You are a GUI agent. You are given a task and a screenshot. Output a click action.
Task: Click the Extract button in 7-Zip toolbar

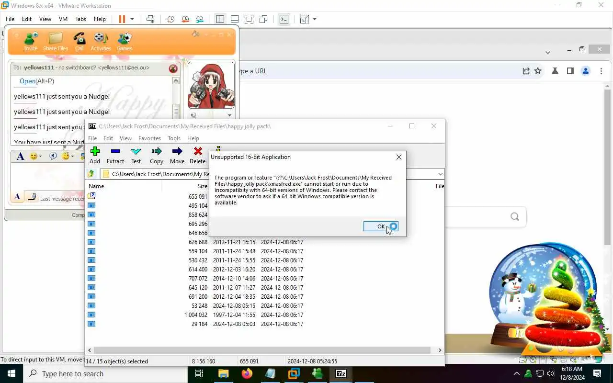click(115, 156)
